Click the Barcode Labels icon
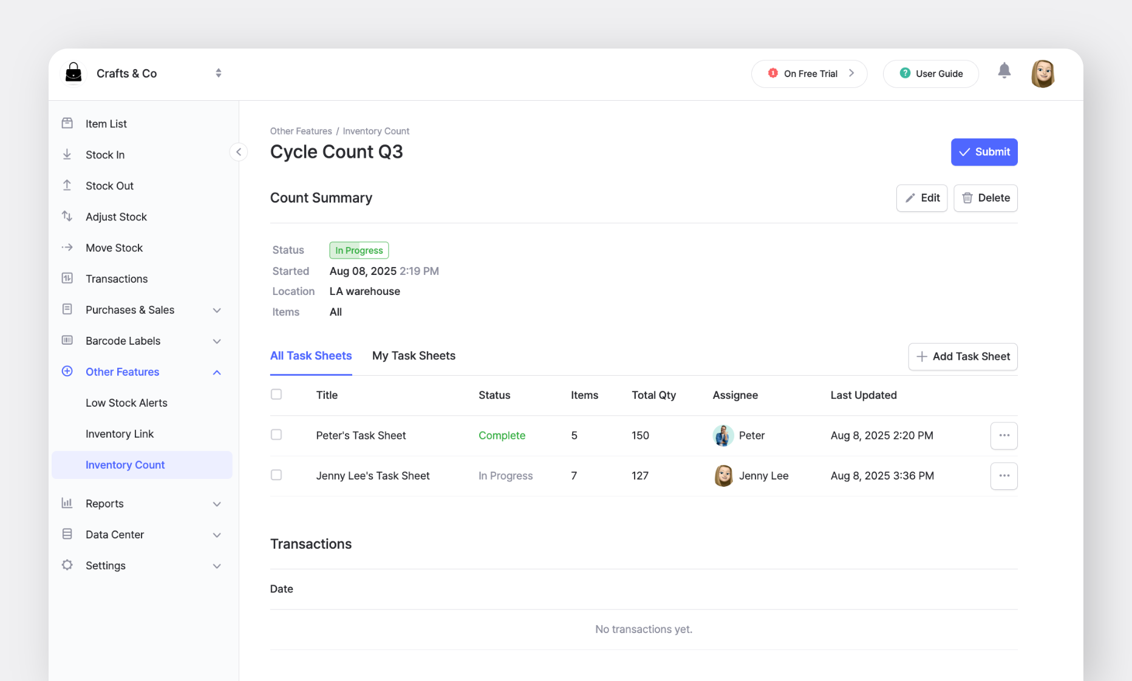This screenshot has width=1132, height=681. [67, 340]
